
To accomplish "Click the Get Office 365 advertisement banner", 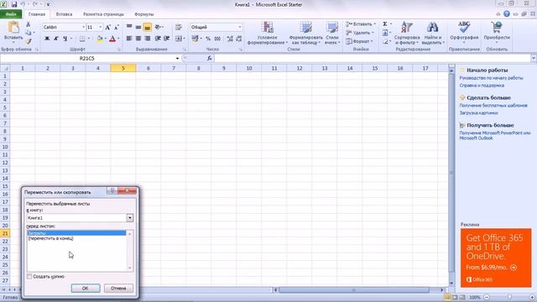I will click(496, 258).
